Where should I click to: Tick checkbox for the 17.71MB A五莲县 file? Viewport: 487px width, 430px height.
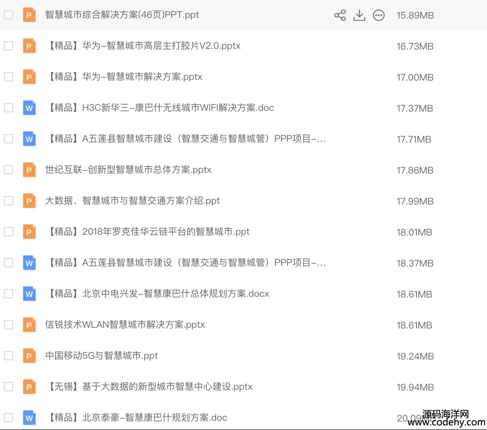coord(9,139)
